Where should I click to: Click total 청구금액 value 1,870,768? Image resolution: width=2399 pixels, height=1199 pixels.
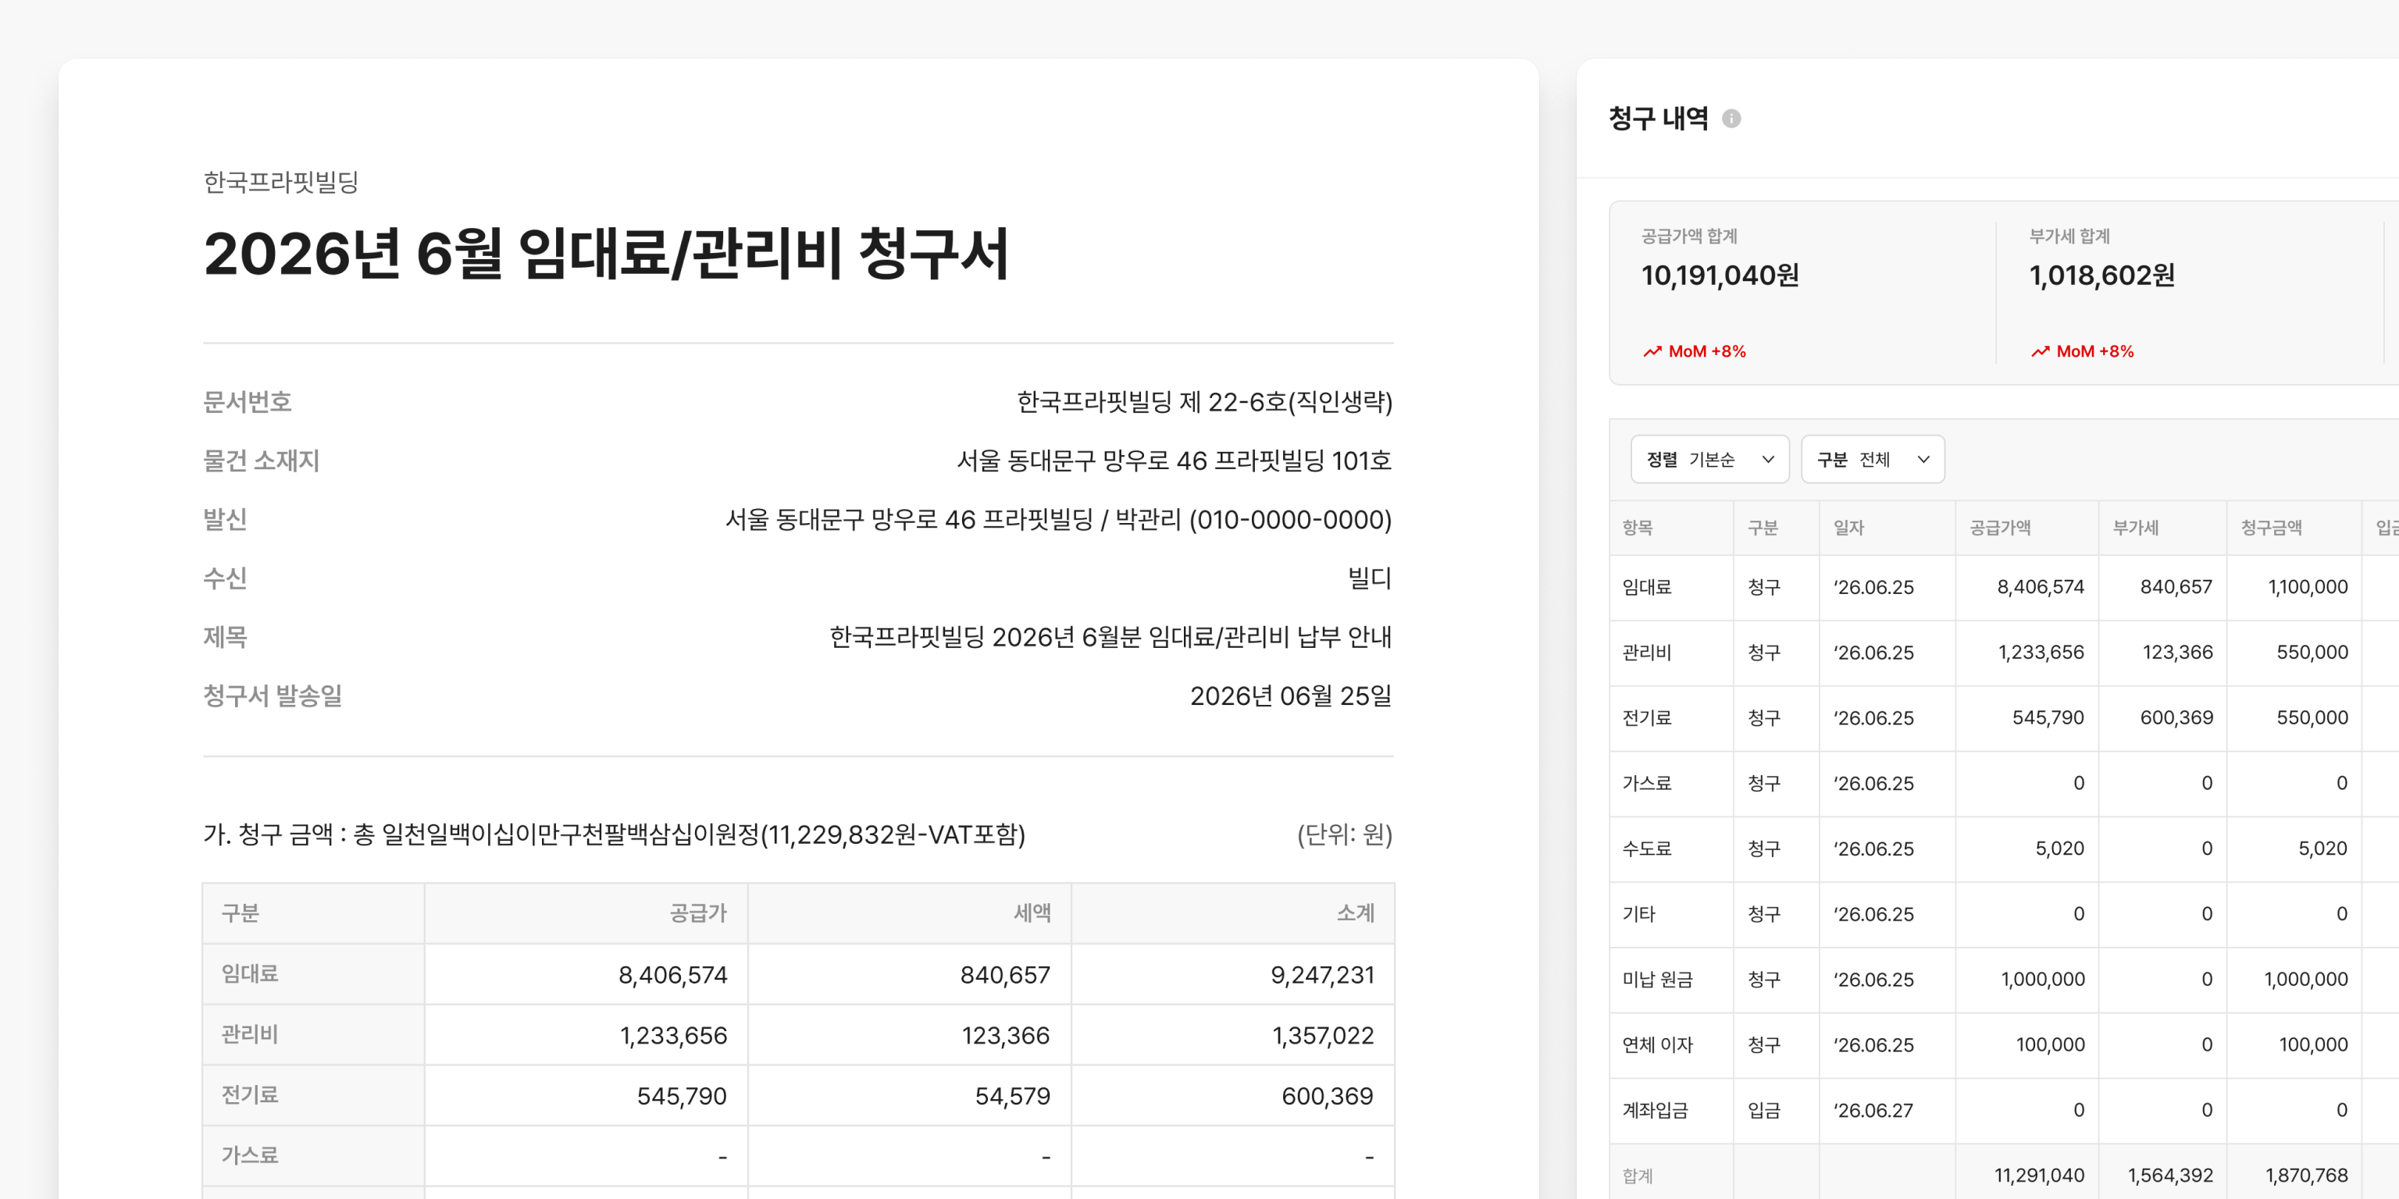click(x=2306, y=1176)
